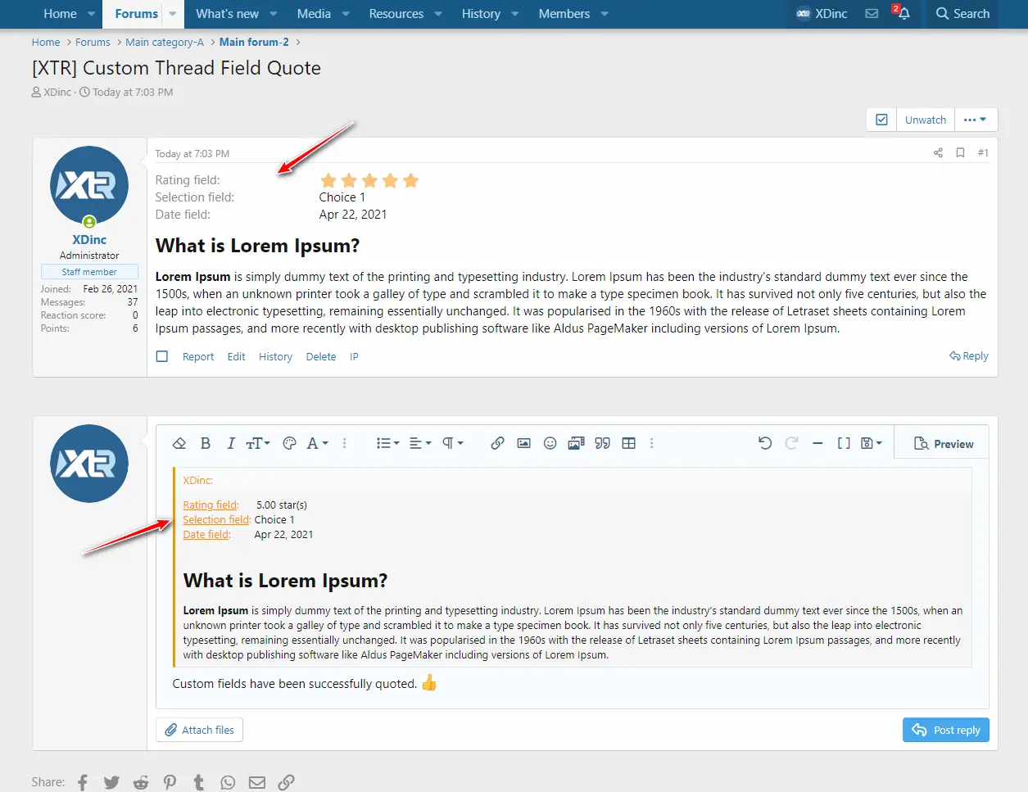
Task: Open the XDinc account menu
Action: coord(822,14)
